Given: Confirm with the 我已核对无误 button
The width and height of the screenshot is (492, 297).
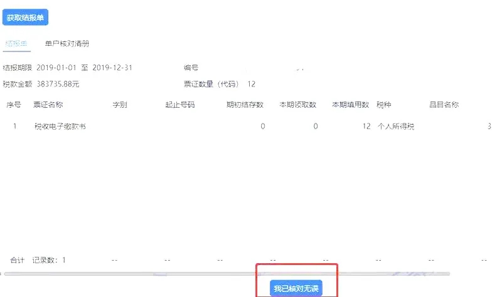Looking at the screenshot, I should coord(297,288).
